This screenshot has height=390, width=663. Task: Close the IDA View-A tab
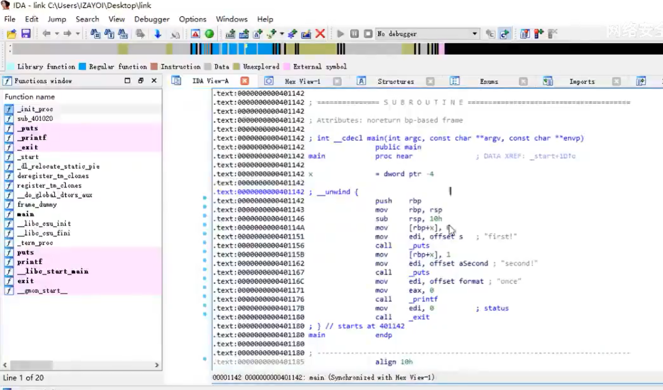click(244, 81)
